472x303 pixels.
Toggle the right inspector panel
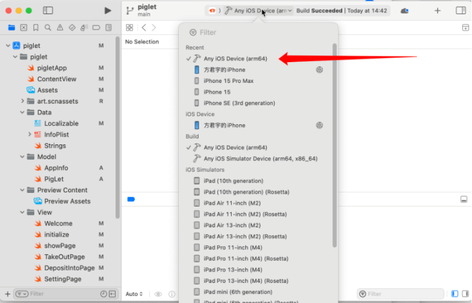tap(460, 10)
